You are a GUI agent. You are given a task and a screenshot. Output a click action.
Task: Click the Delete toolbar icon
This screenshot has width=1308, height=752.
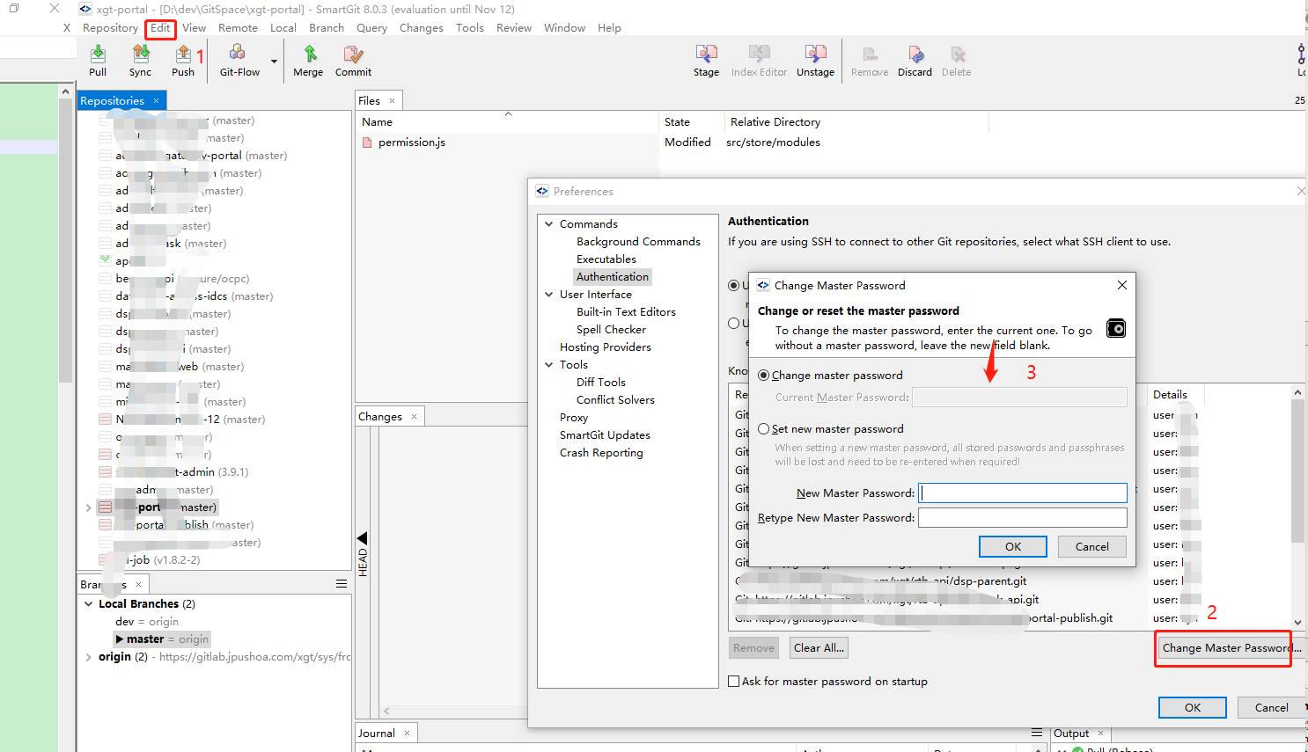(x=957, y=55)
